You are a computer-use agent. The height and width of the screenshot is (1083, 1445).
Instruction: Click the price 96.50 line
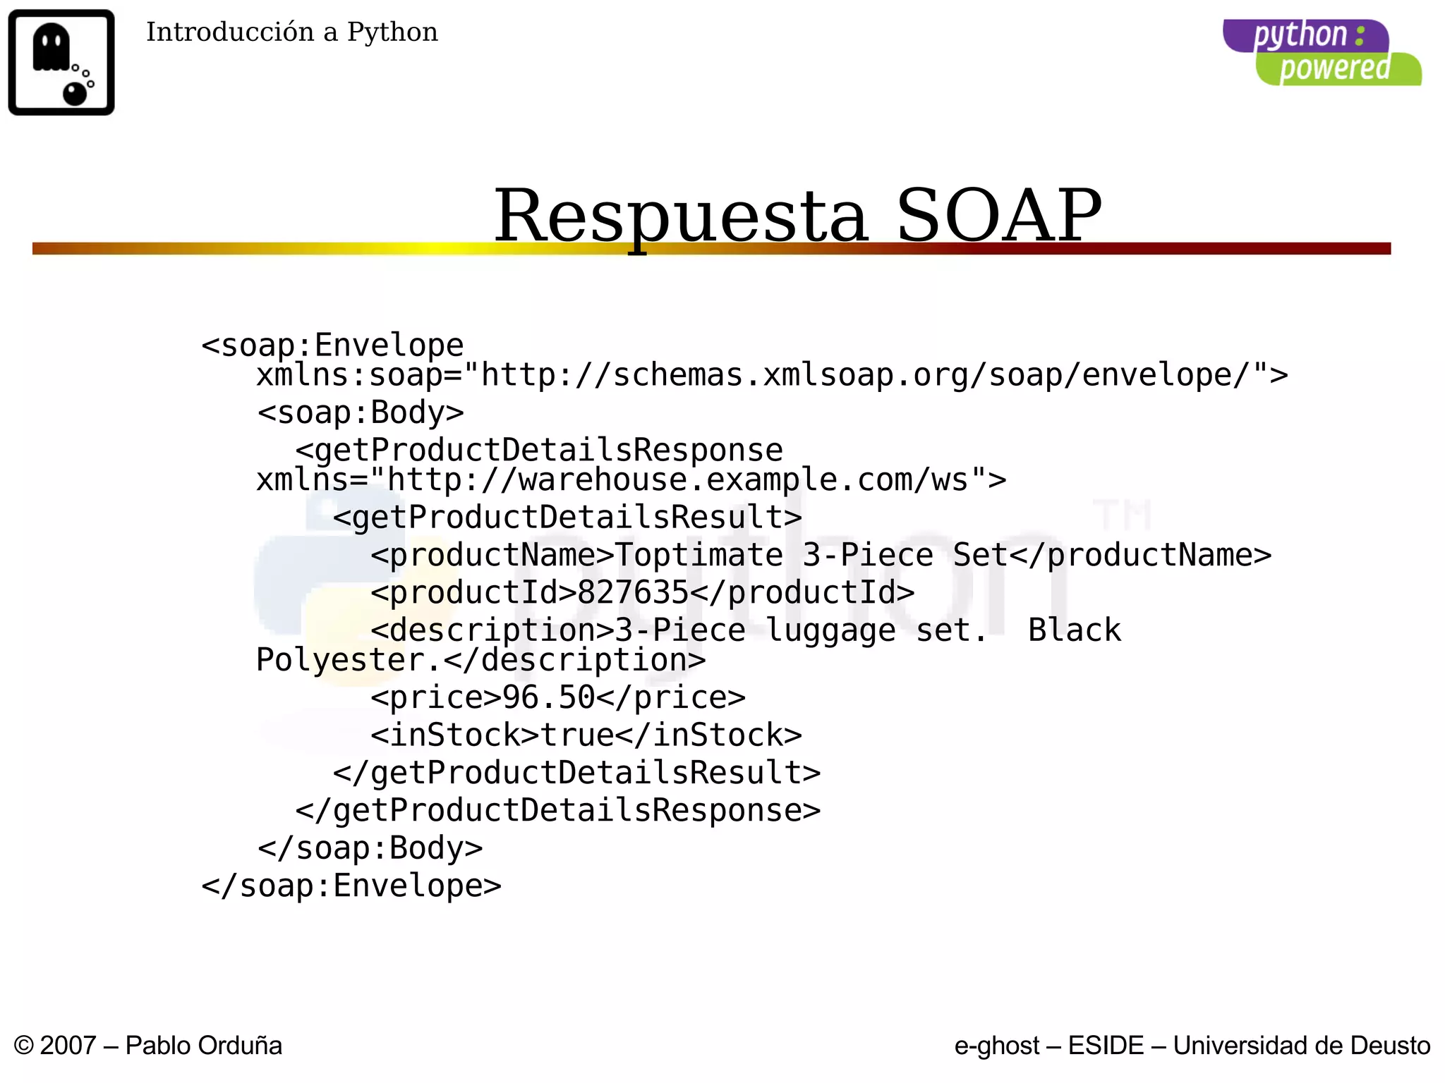557,698
